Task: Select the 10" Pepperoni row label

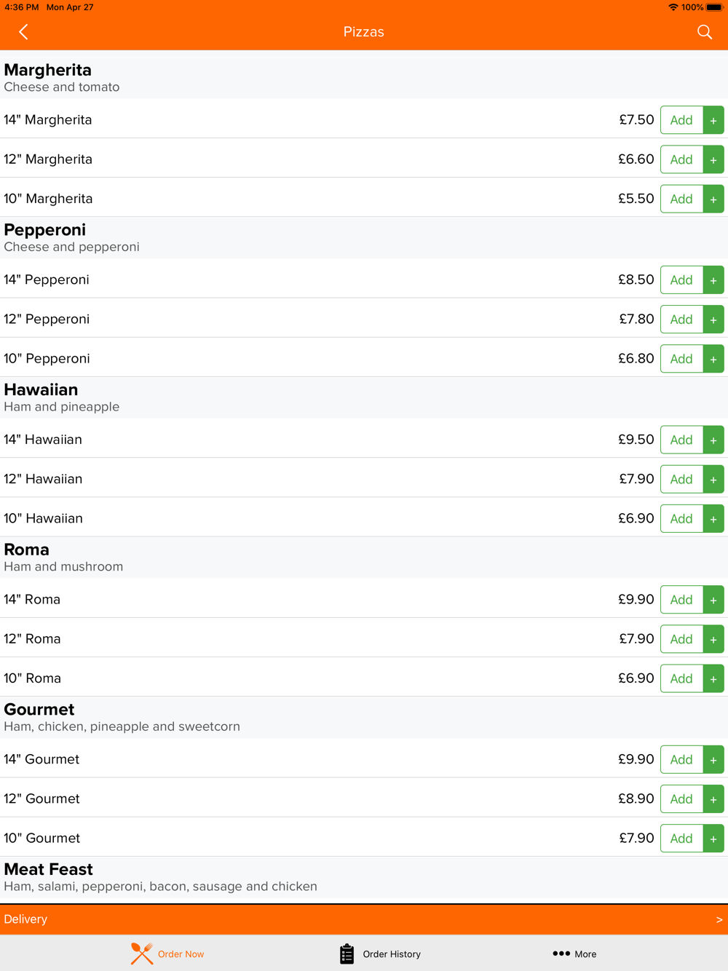Action: pos(47,358)
